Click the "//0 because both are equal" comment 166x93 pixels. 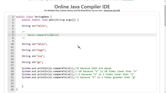coord(93,68)
